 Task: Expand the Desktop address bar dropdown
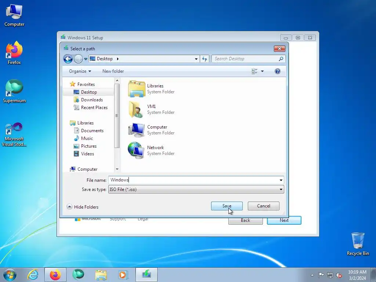196,59
